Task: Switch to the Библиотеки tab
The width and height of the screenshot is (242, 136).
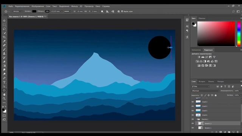Action: (196, 50)
